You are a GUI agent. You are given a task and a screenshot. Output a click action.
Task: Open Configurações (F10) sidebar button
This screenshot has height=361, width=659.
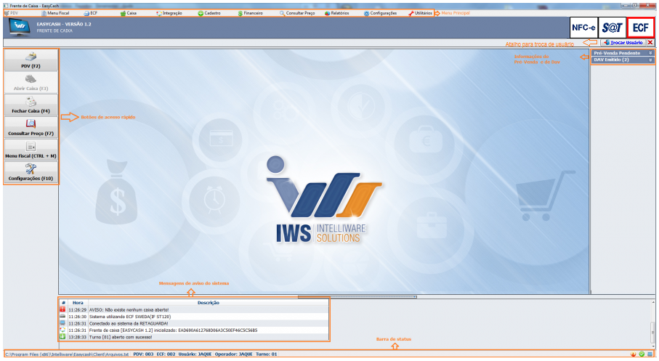point(30,172)
